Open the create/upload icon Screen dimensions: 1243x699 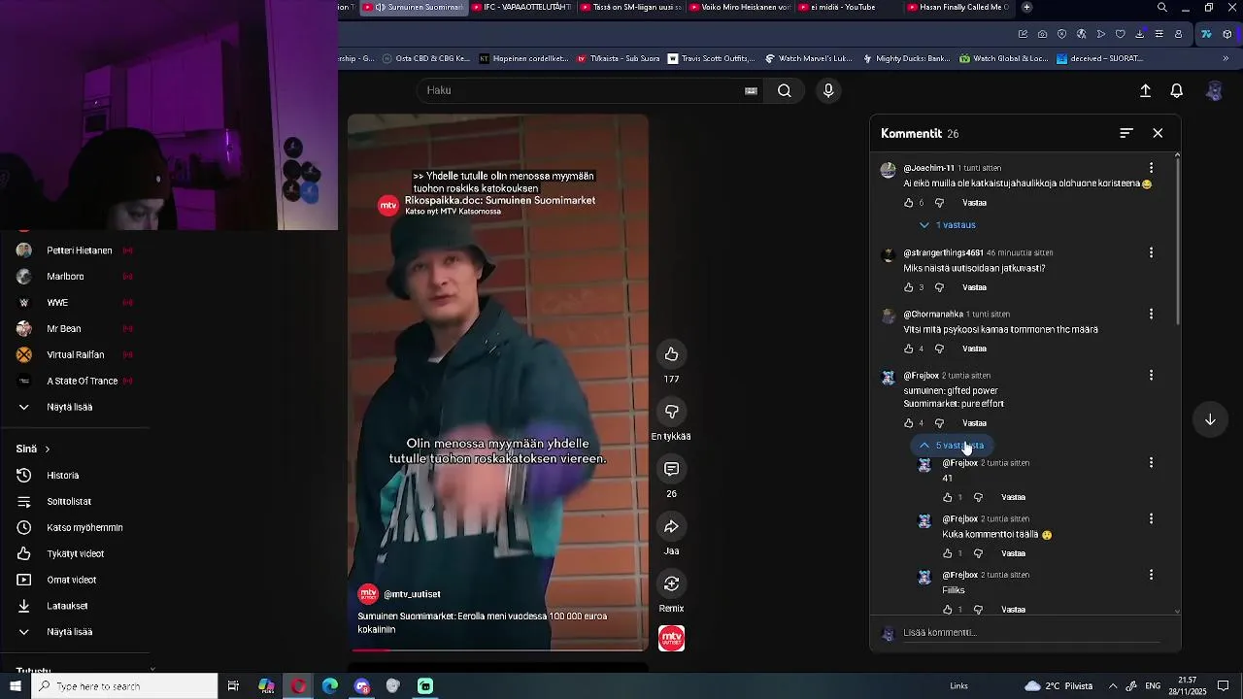tap(1145, 90)
